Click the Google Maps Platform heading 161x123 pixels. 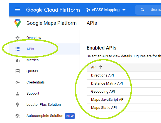click(52, 23)
